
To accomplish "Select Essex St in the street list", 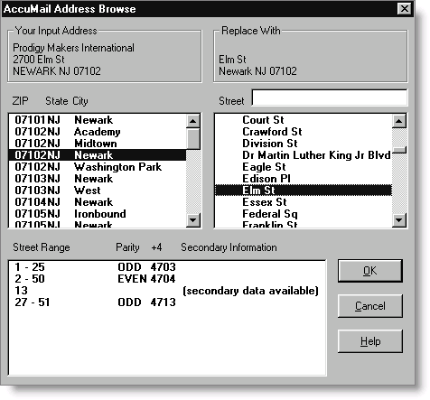I will 304,202.
